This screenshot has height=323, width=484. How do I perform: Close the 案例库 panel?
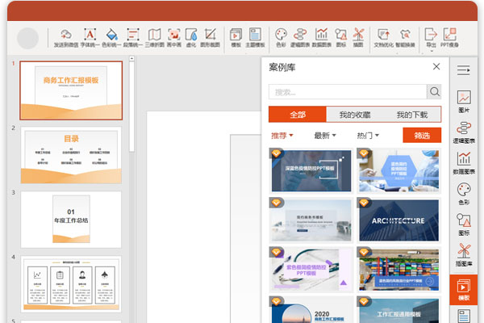(x=436, y=67)
